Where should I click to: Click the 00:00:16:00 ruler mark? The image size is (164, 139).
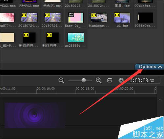pos(46,89)
